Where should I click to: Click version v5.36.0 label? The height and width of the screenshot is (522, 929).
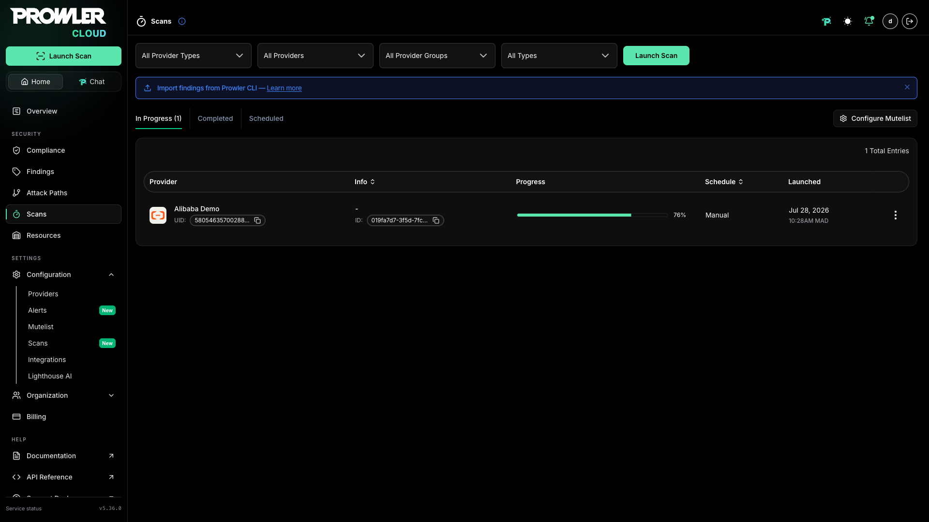coord(110,508)
